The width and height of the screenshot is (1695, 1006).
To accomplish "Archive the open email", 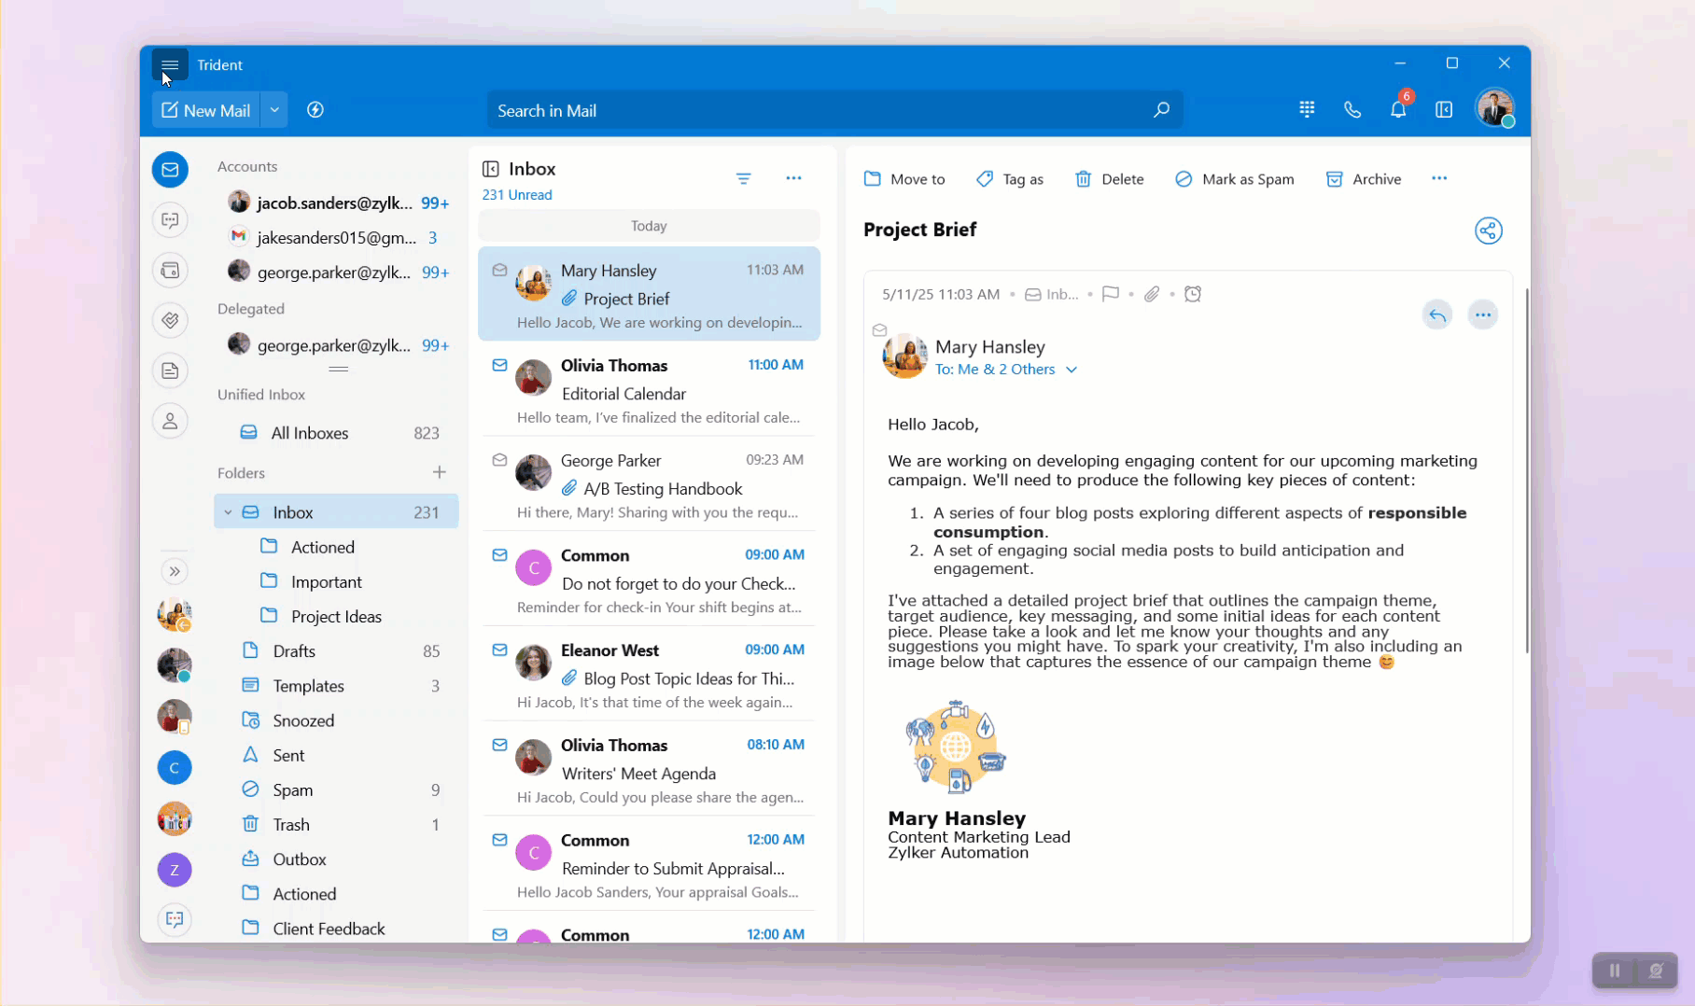I will click(x=1364, y=179).
